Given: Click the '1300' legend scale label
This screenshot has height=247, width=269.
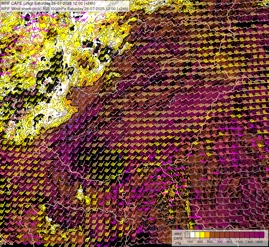Looking at the screenshot, I should point(249,242).
